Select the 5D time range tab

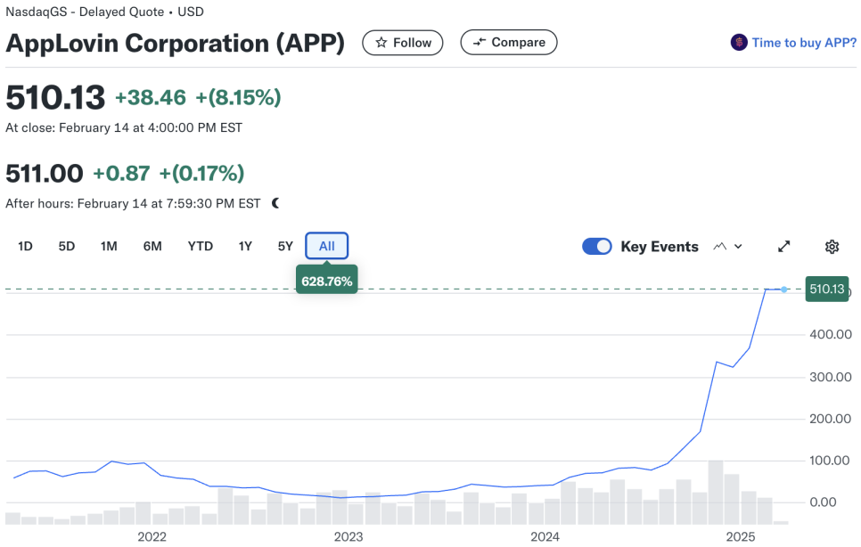coord(67,247)
